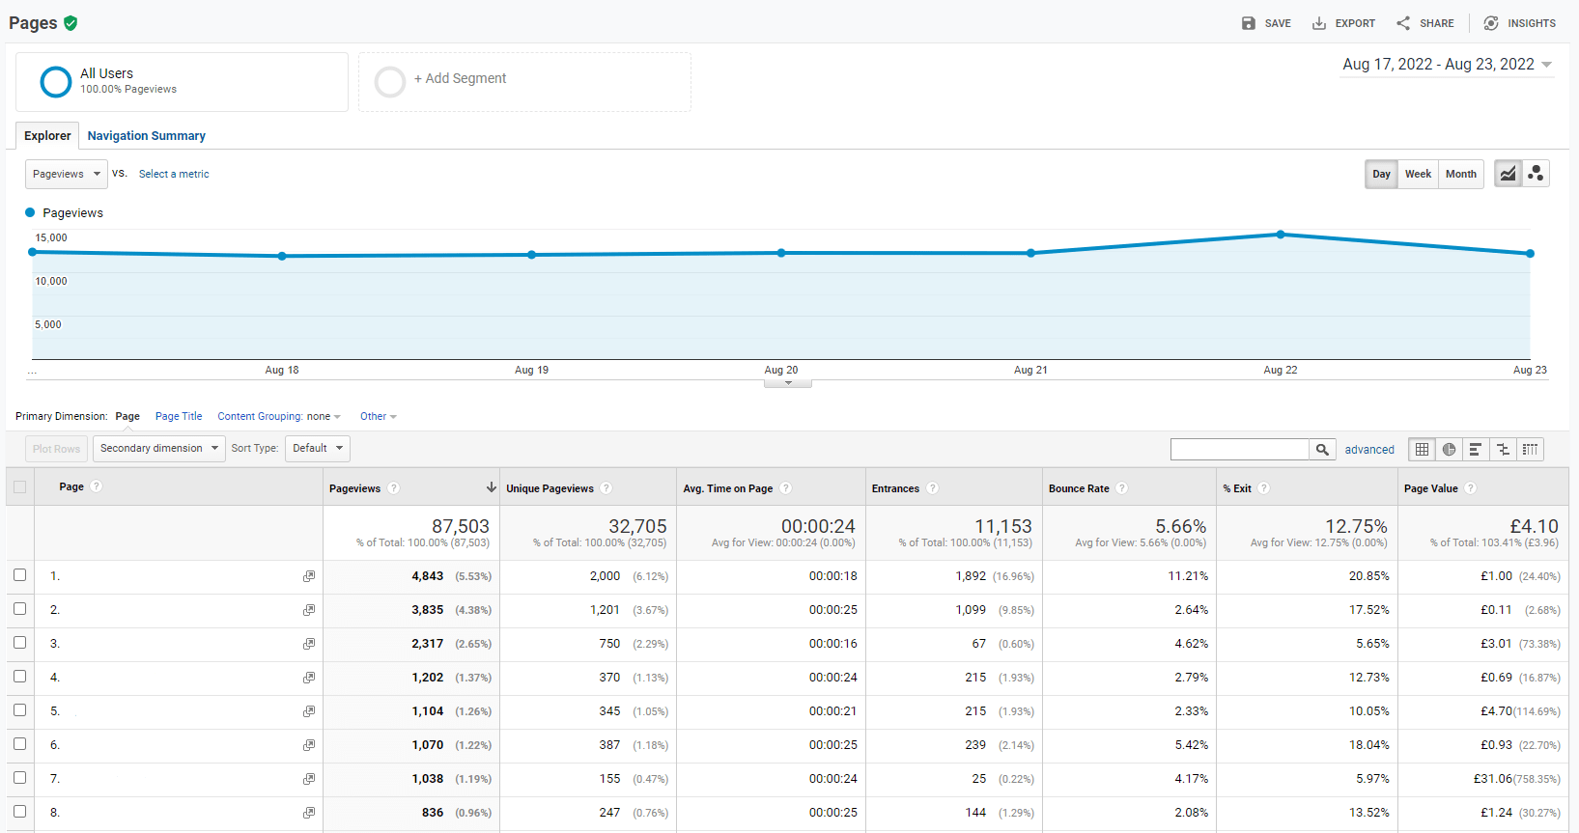Screen dimensions: 1579x833
Task: Check the box for row 4
Action: 20,677
